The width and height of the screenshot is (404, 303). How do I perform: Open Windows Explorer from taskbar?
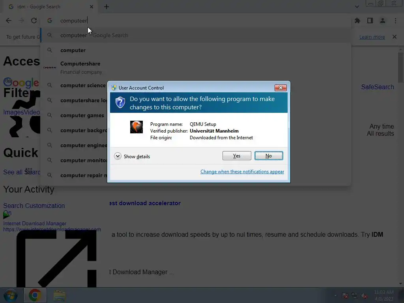click(60, 295)
